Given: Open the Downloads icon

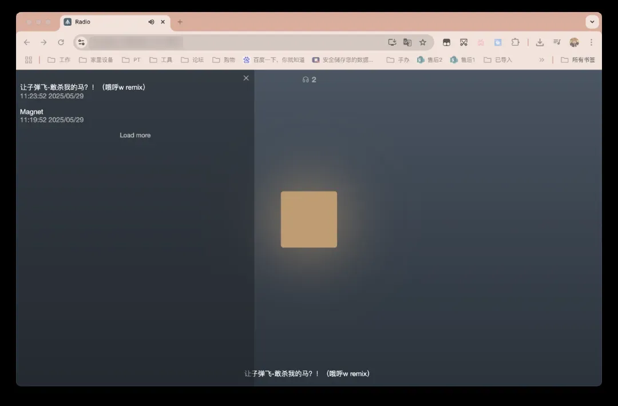Looking at the screenshot, I should pyautogui.click(x=540, y=42).
